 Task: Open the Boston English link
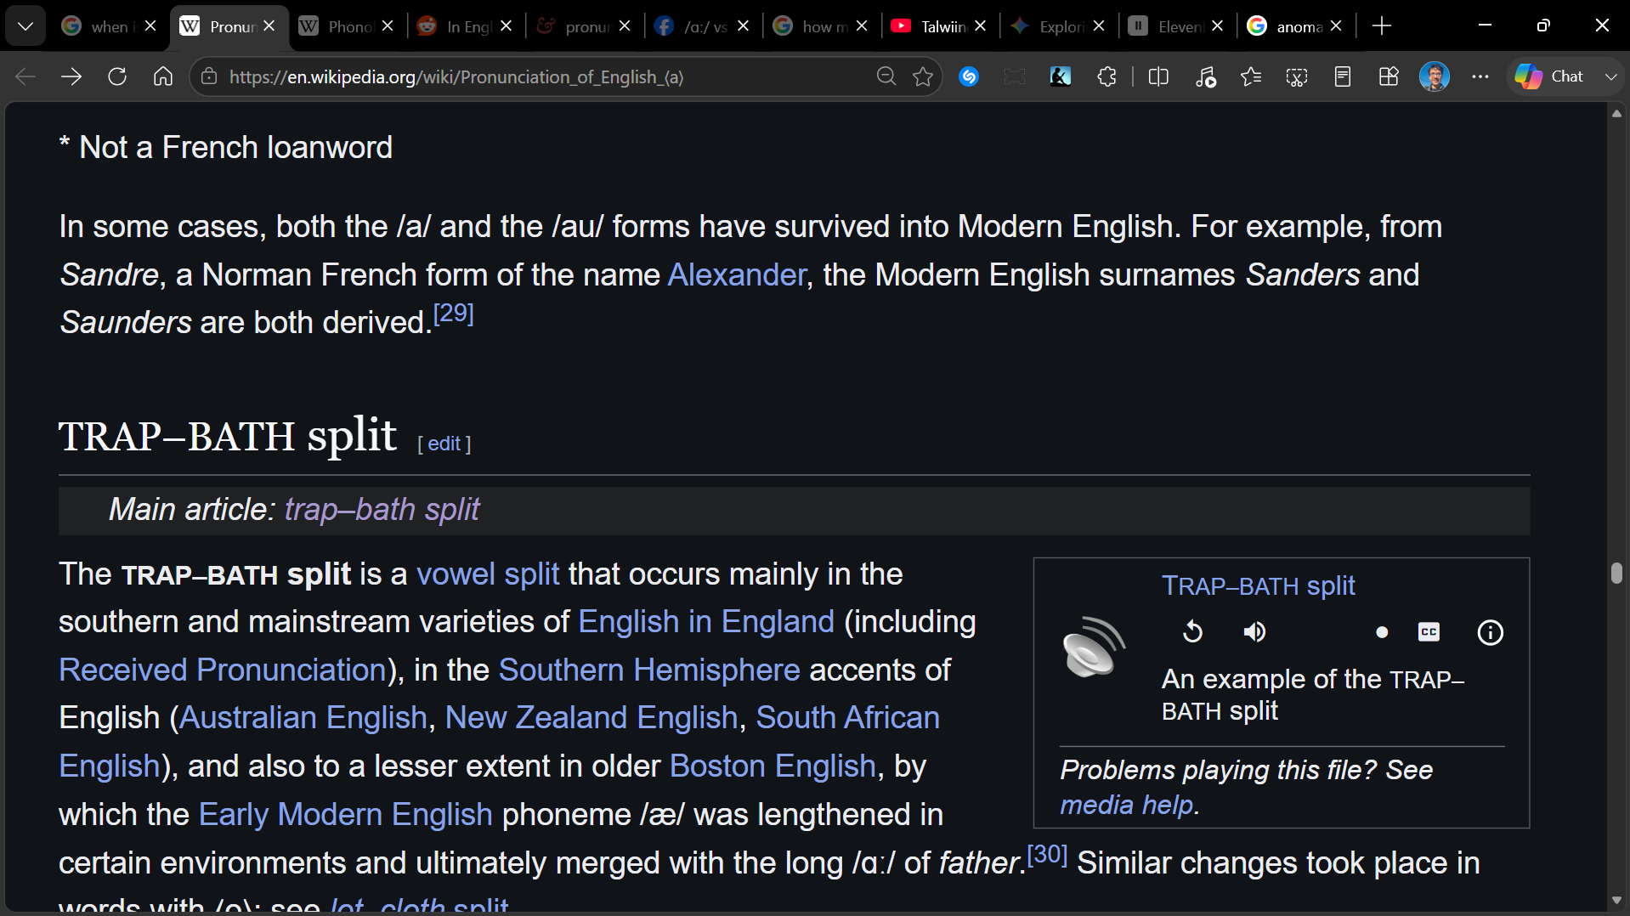tap(773, 766)
